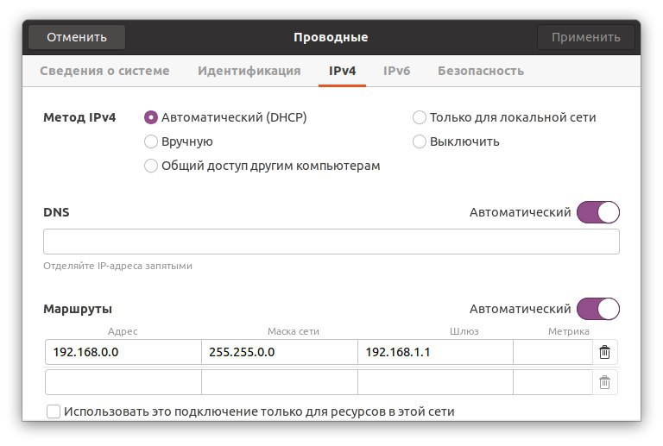
Task: Click the empty netmask field in second route row
Action: 280,383
